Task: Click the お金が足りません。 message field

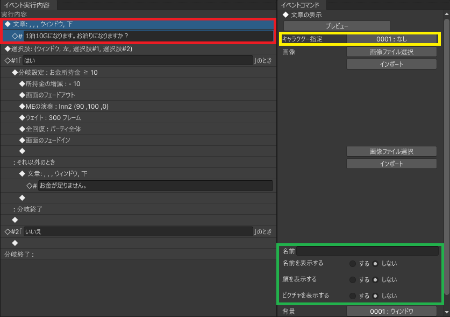Action: pyautogui.click(x=155, y=186)
